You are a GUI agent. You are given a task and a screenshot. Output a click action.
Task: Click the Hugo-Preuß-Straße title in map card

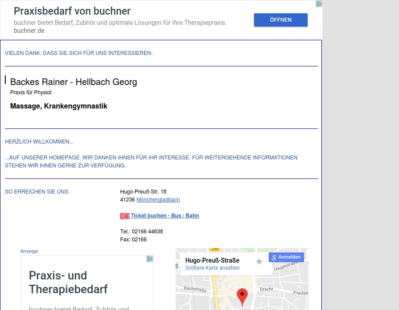click(212, 260)
